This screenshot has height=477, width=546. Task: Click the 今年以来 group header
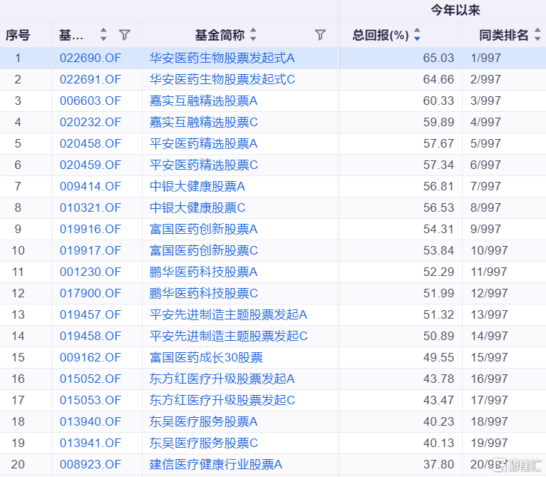(x=455, y=10)
